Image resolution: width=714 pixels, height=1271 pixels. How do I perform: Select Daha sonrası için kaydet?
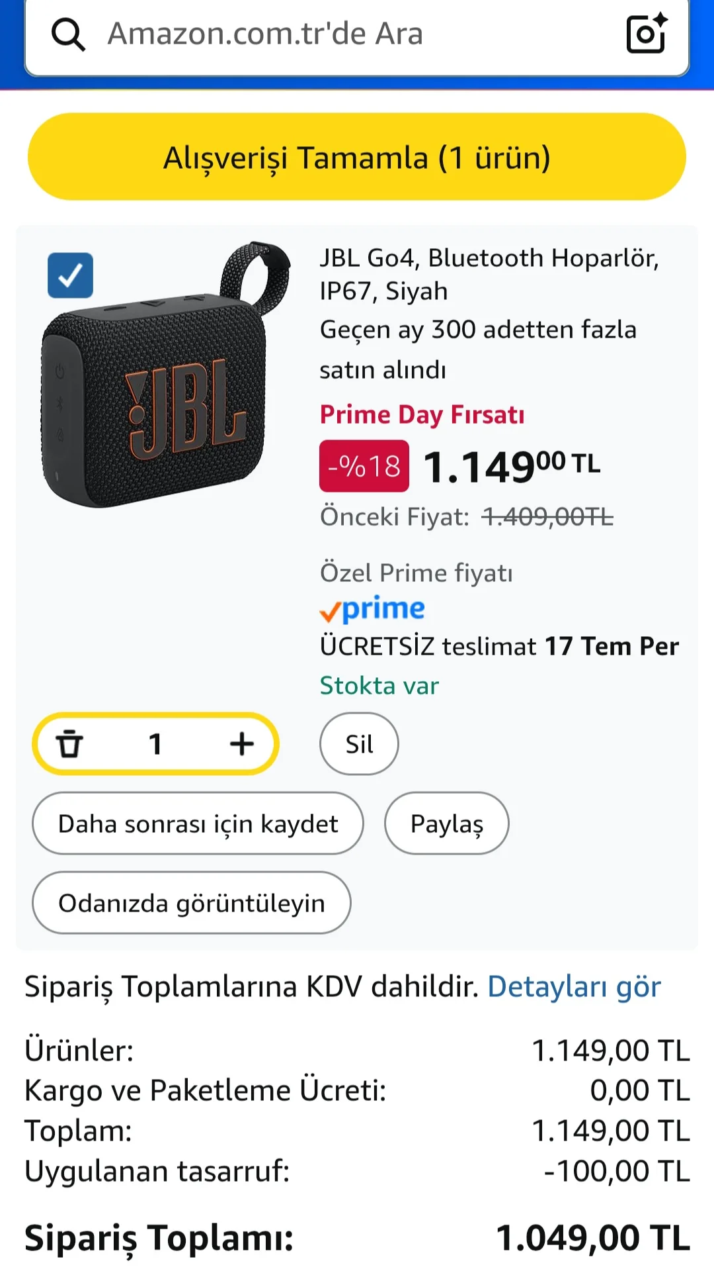pyautogui.click(x=198, y=824)
